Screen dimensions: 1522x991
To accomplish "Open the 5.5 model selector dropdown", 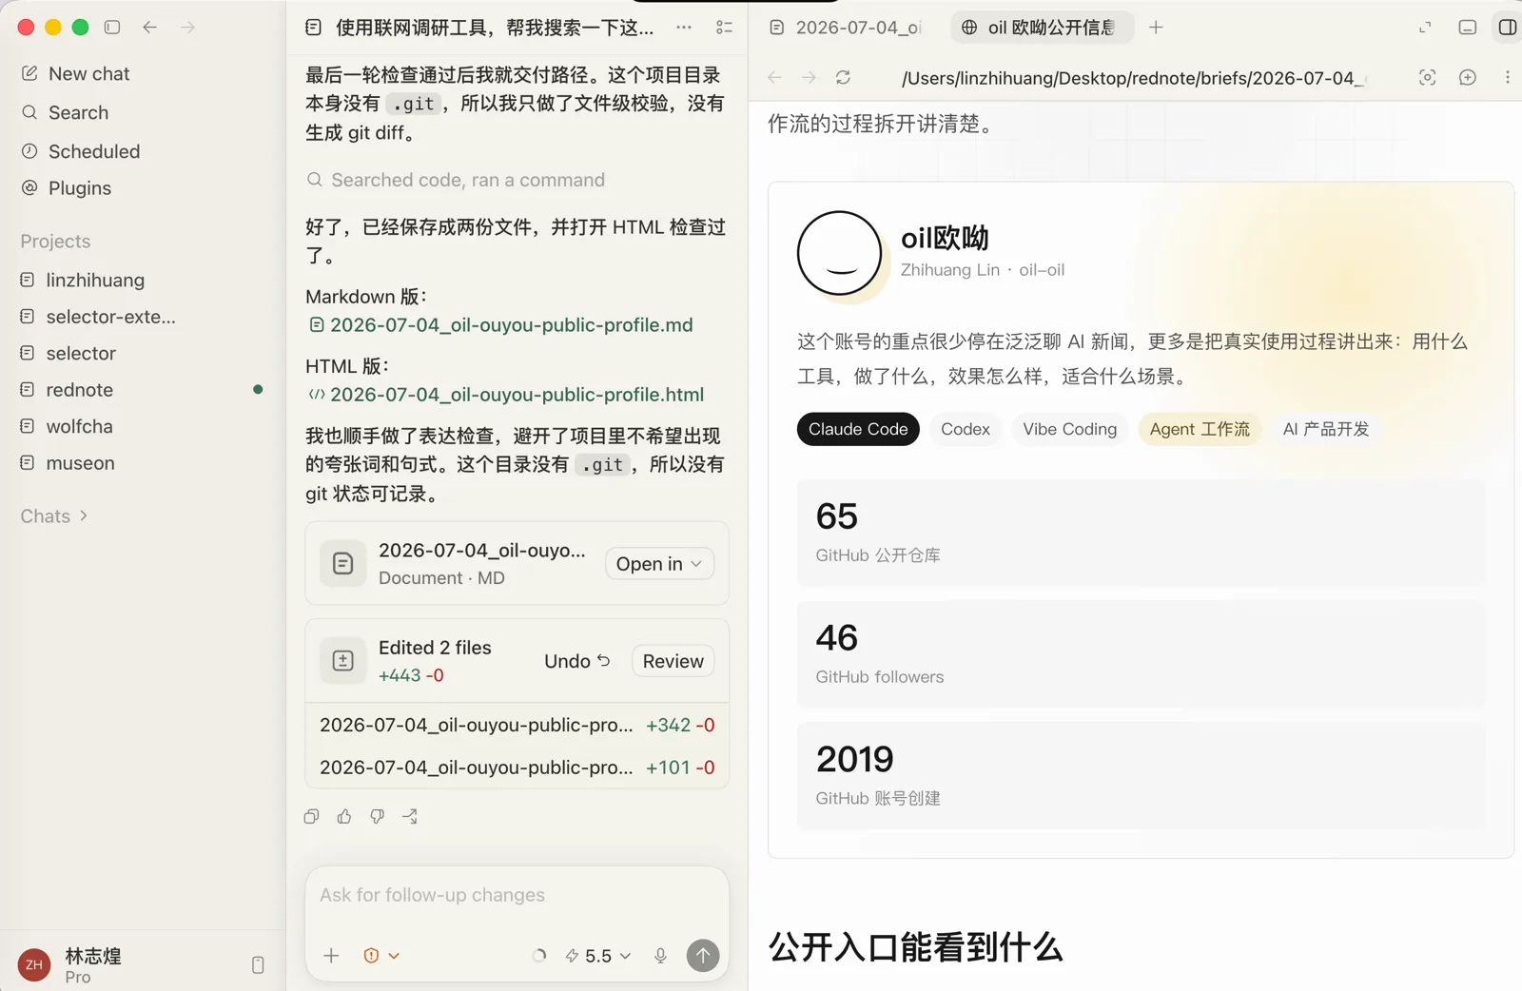I will (598, 956).
